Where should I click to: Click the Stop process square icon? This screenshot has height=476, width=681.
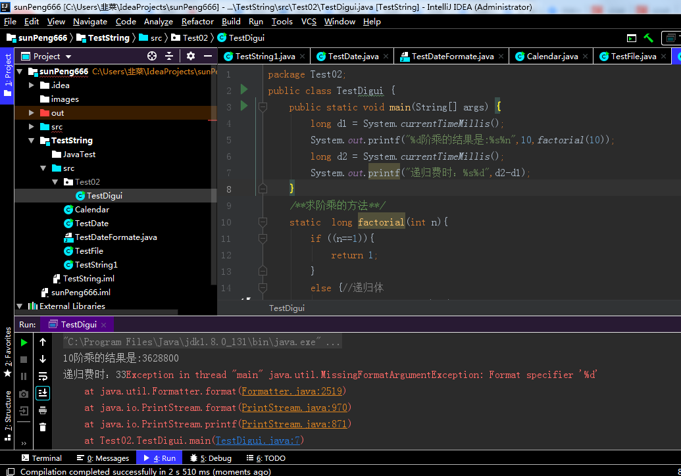[x=24, y=359]
